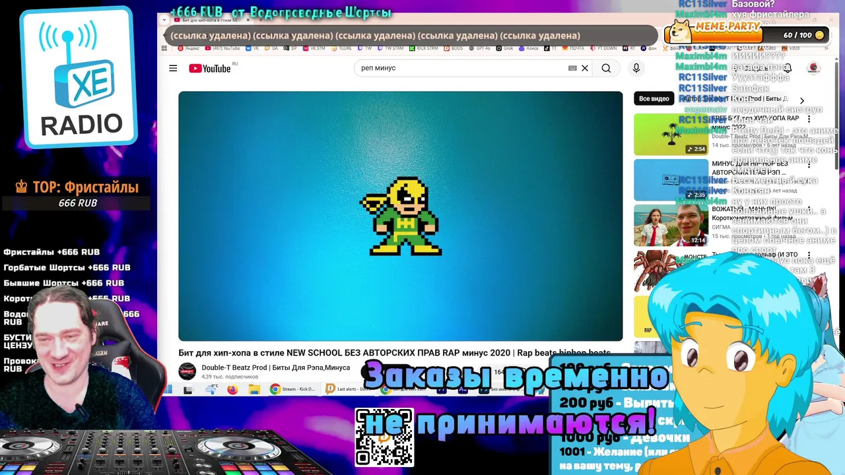This screenshot has height=475, width=845.
Task: Open the on-screen keyboard icon in search
Action: click(572, 68)
